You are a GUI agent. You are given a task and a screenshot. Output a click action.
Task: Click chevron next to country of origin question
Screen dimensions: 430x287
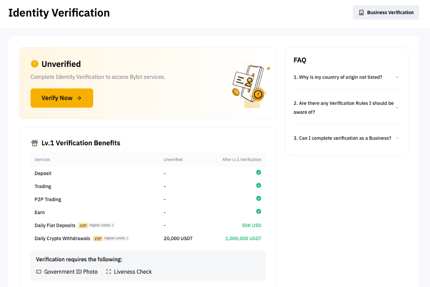coord(397,77)
